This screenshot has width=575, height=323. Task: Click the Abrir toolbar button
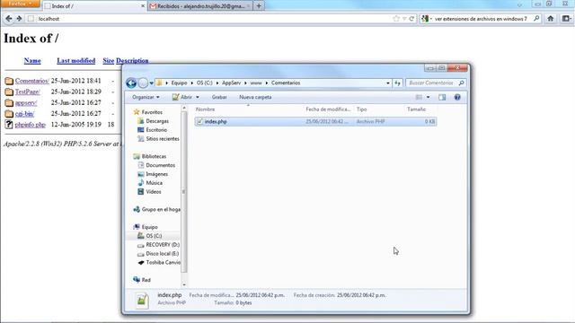click(x=182, y=97)
